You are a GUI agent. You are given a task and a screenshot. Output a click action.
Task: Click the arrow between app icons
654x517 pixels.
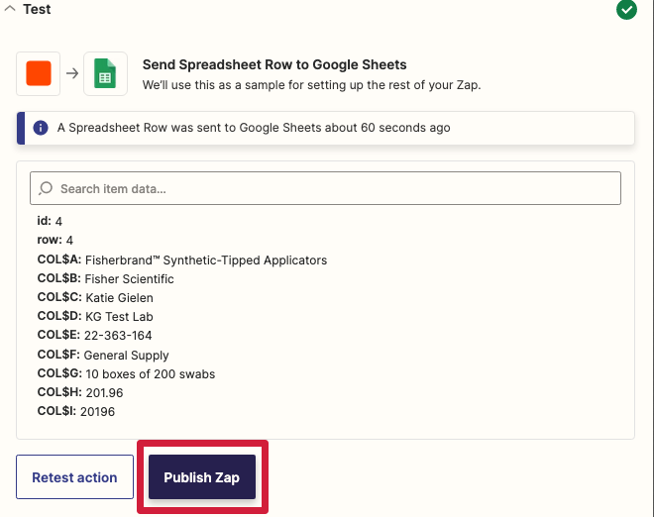pos(72,73)
